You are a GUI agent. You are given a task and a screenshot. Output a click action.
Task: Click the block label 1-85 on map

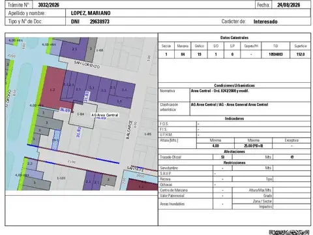coord(148,134)
